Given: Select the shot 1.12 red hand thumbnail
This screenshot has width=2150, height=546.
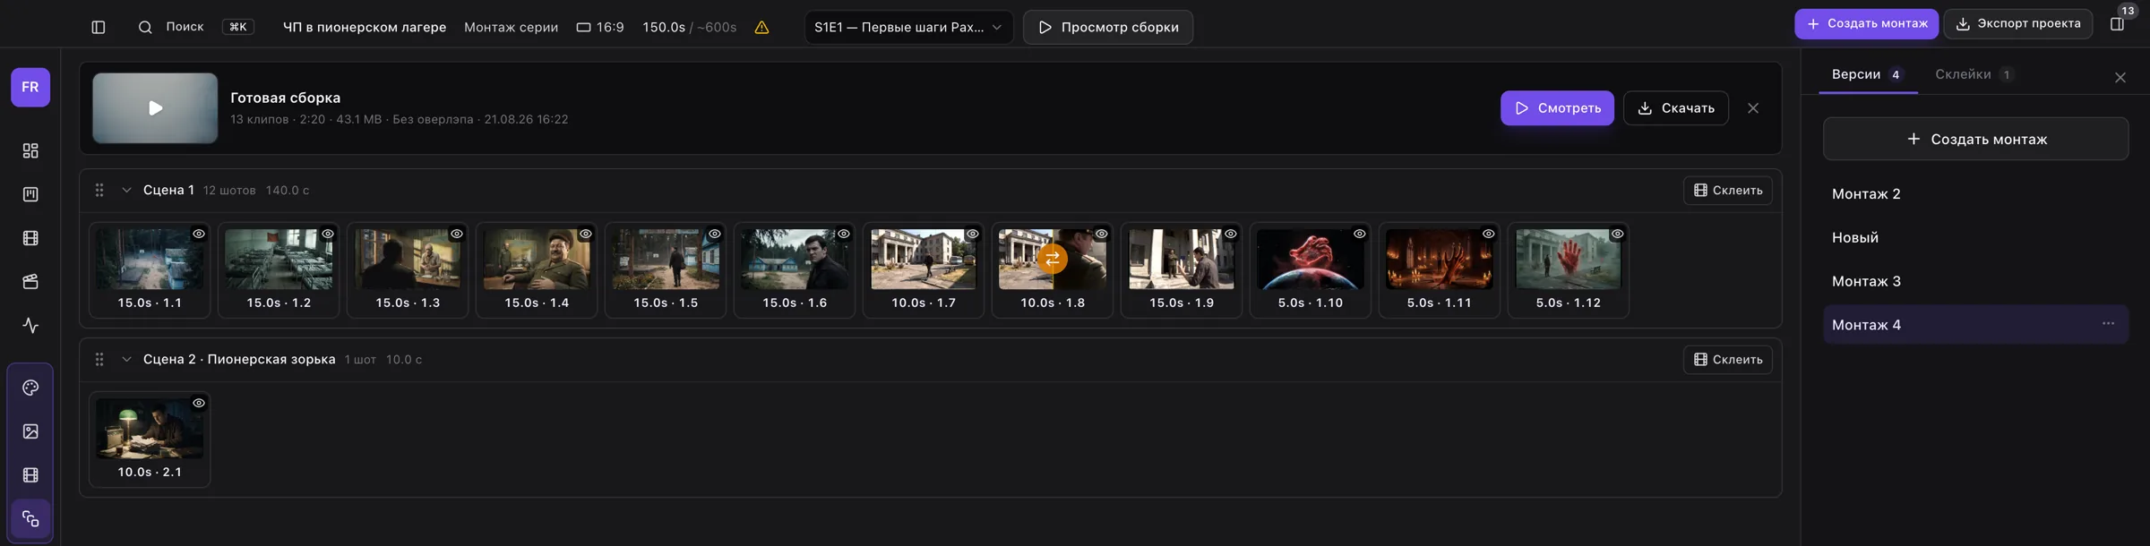Looking at the screenshot, I should tap(1569, 259).
